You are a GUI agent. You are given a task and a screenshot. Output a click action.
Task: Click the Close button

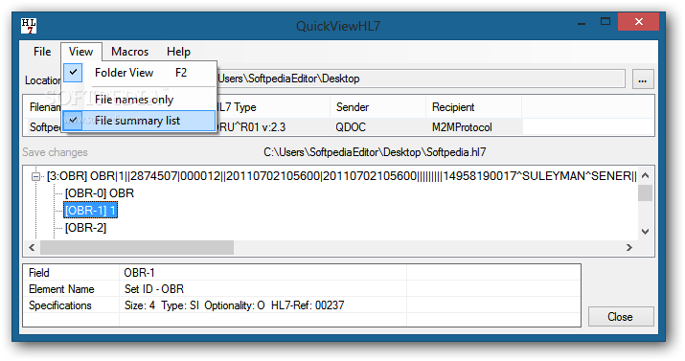[x=621, y=317]
